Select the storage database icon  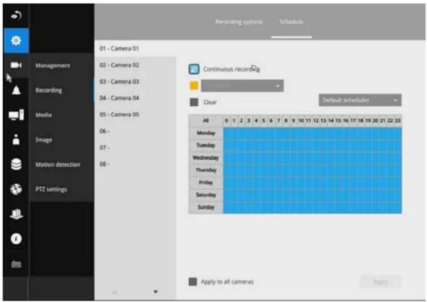tap(16, 164)
